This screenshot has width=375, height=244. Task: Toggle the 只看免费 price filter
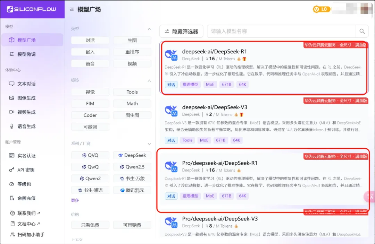tap(90, 225)
